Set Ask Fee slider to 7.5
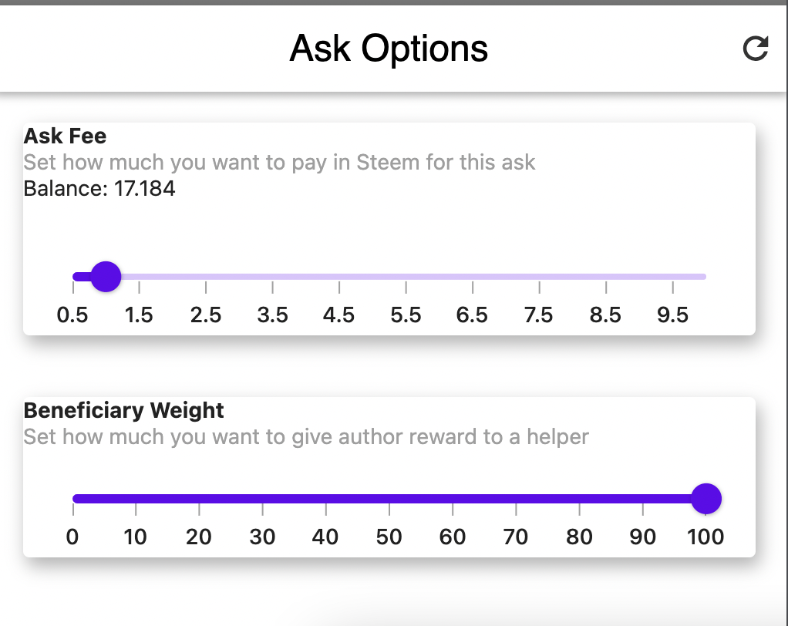The image size is (788, 626). click(x=539, y=276)
